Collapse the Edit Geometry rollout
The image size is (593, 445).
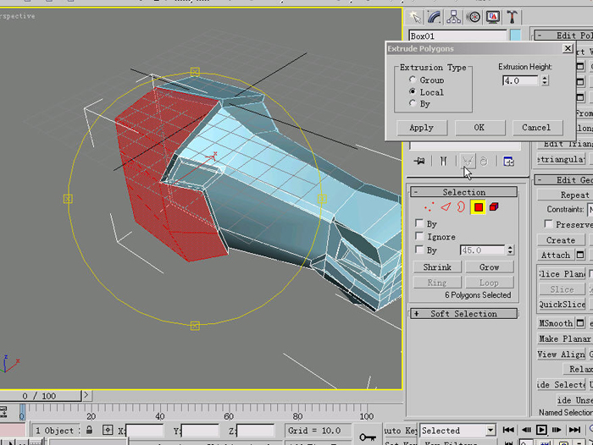tap(563, 180)
